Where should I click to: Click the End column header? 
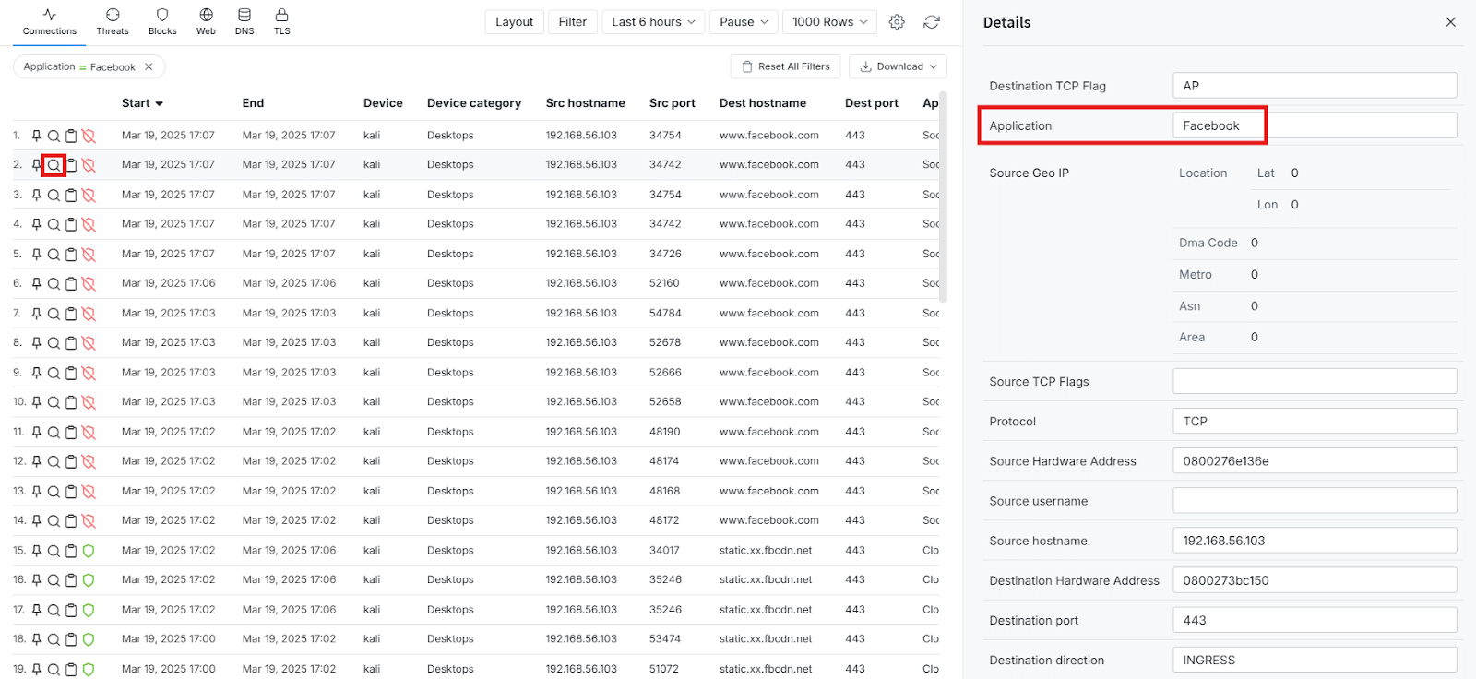pos(253,103)
